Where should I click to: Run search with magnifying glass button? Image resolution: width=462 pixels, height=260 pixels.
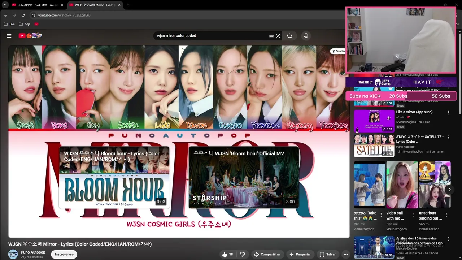tap(290, 36)
